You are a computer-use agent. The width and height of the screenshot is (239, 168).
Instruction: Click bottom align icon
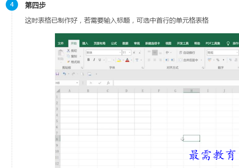point(160,53)
